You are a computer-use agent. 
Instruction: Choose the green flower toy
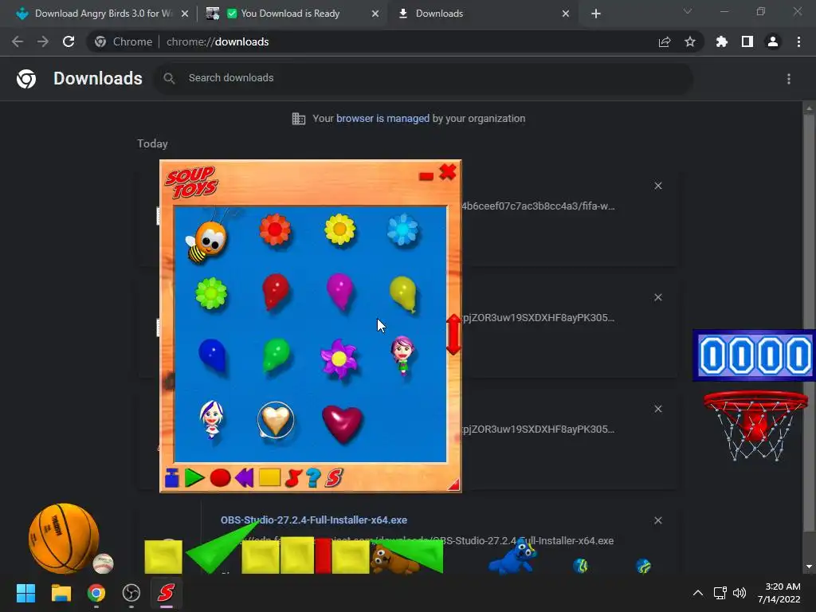[x=211, y=293]
